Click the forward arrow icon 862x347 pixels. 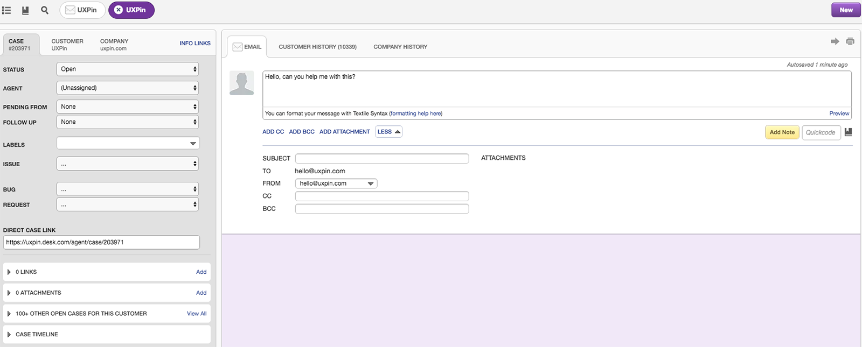835,41
